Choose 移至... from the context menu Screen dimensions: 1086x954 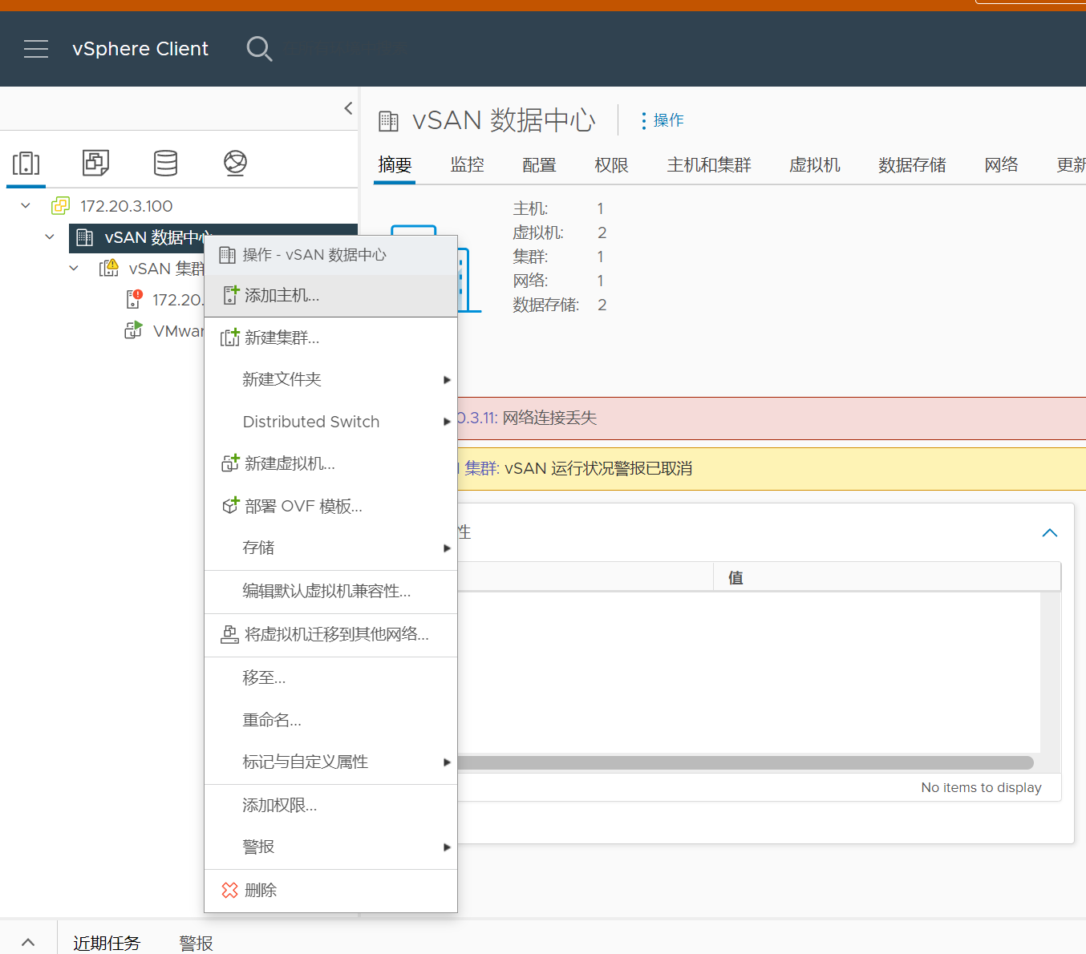[x=330, y=677]
